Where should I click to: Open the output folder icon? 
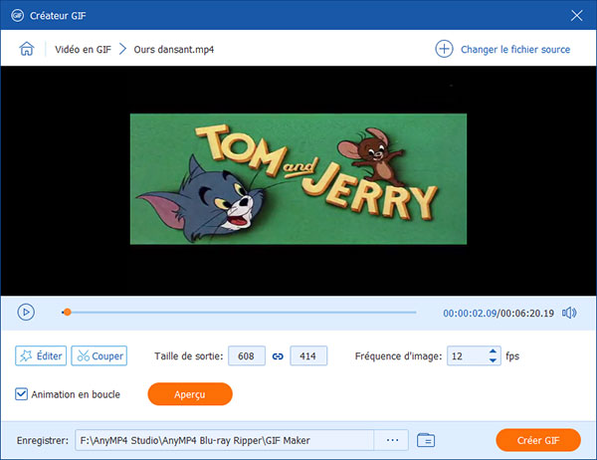tap(426, 440)
